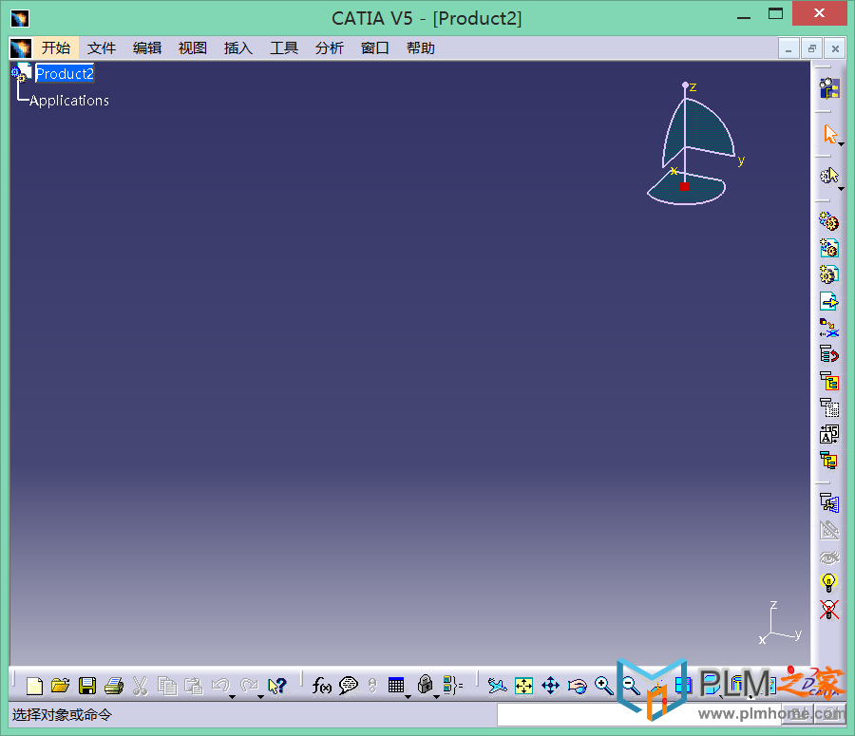The height and width of the screenshot is (736, 855).
Task: Expand the padlock tool dropdown arrow
Action: [436, 697]
